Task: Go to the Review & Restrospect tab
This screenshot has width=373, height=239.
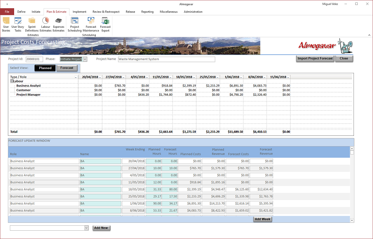Action: pos(106,12)
